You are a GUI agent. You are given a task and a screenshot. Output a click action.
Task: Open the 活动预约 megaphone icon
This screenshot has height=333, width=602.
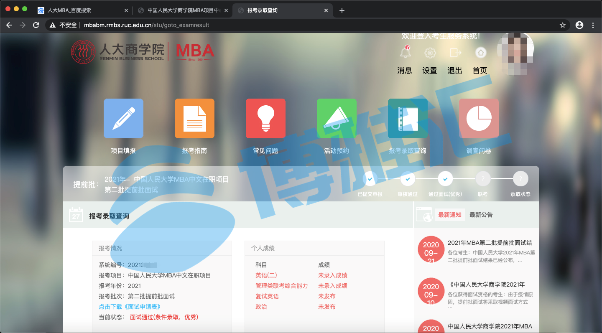point(337,118)
